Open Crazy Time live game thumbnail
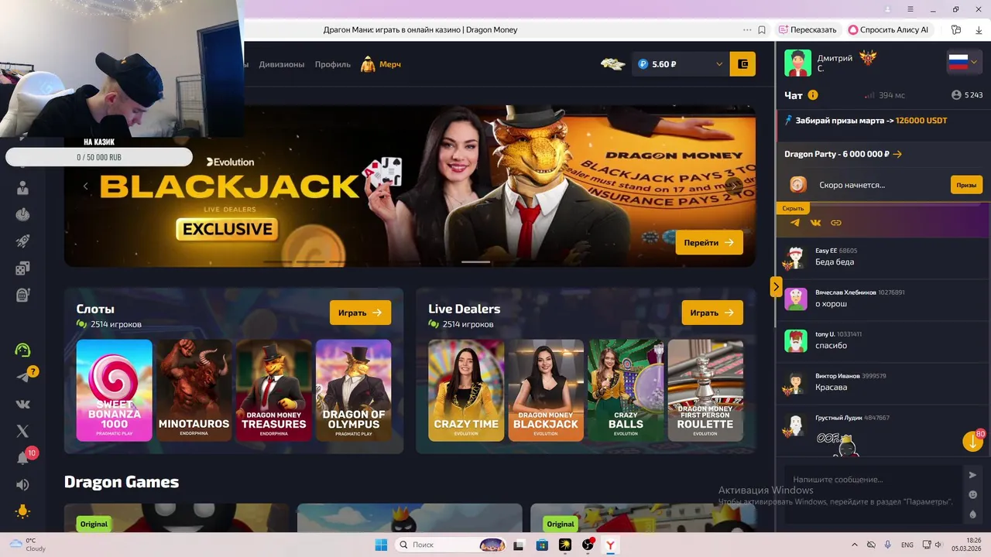991x557 pixels. tap(466, 390)
